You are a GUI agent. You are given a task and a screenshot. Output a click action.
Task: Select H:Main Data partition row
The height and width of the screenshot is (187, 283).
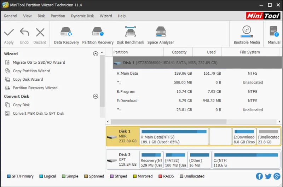[x=197, y=73]
